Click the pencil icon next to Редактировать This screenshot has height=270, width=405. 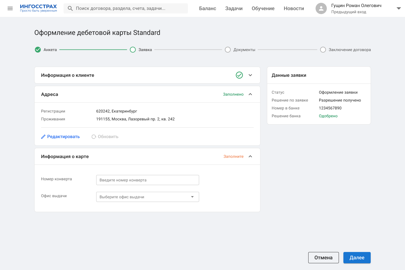[x=43, y=137]
